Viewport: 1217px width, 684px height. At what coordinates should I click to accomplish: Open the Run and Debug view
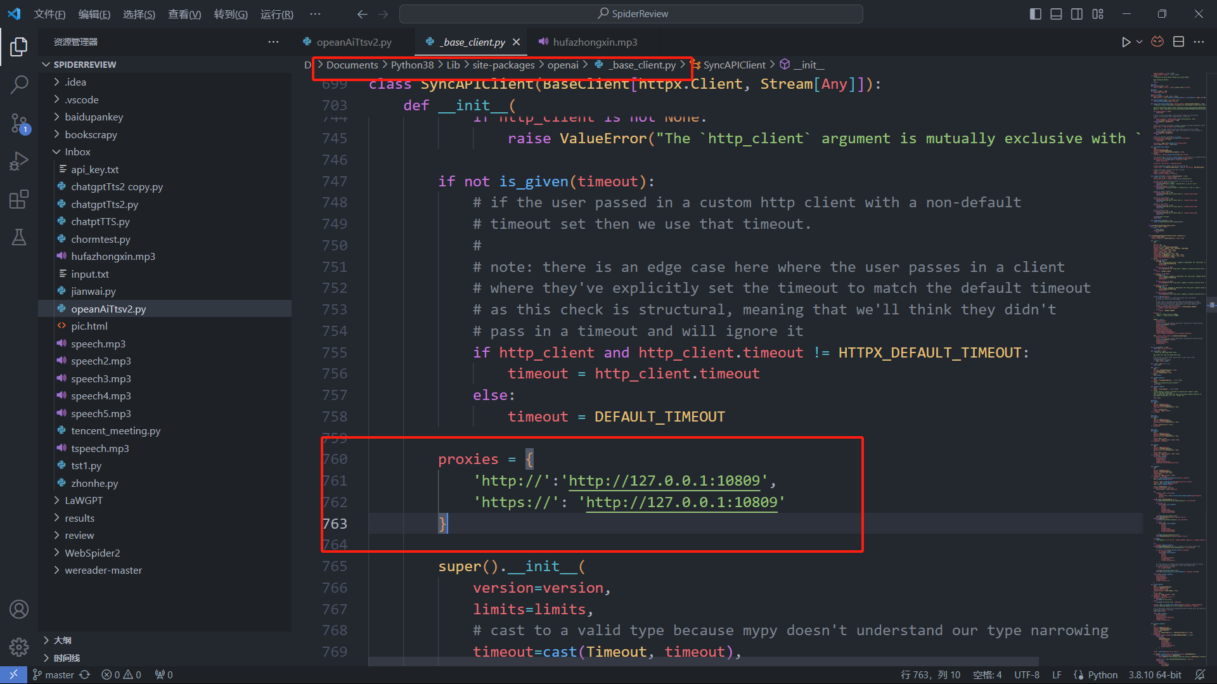point(19,161)
